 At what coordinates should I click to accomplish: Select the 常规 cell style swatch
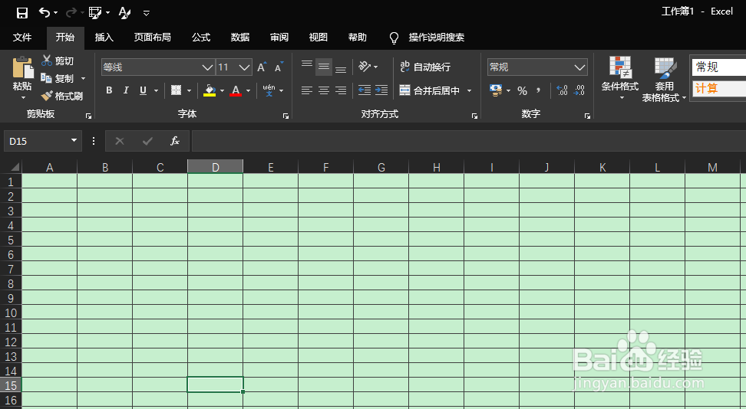coord(719,67)
